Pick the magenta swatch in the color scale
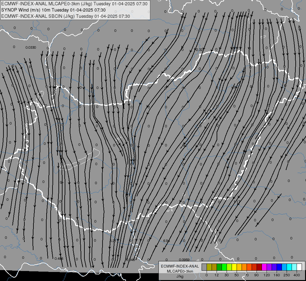The height and width of the screenshot is (281, 306). (x=264, y=267)
